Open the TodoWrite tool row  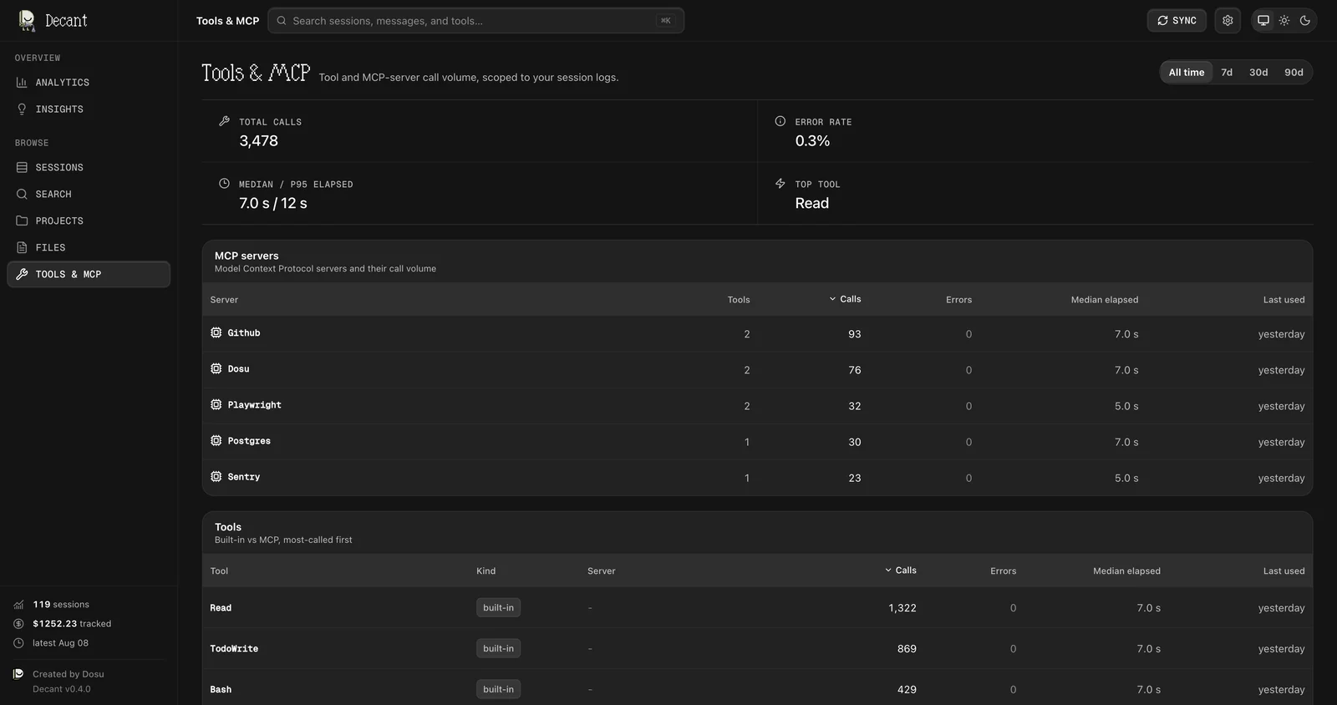click(757, 648)
